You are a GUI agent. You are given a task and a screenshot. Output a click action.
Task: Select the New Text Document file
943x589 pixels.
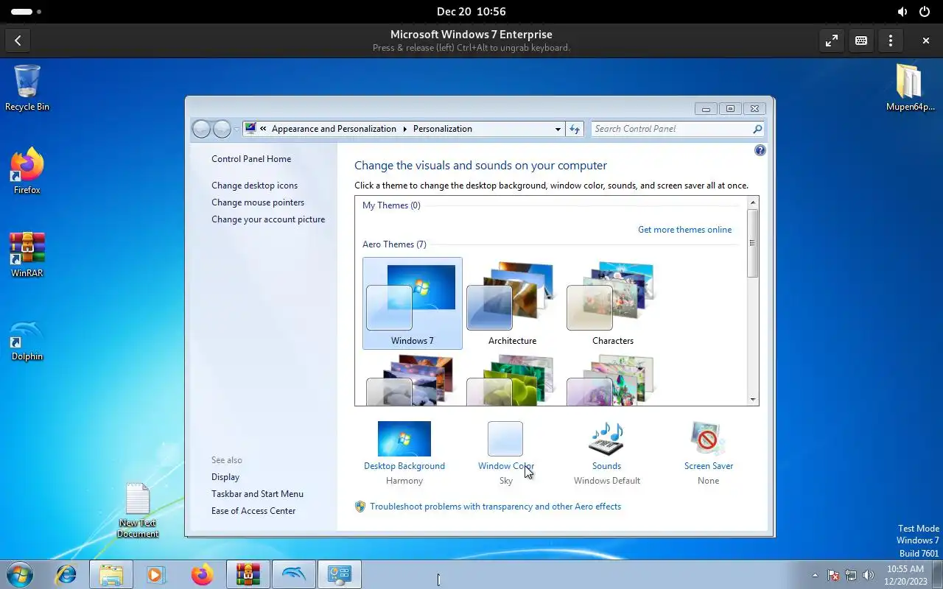[138, 511]
